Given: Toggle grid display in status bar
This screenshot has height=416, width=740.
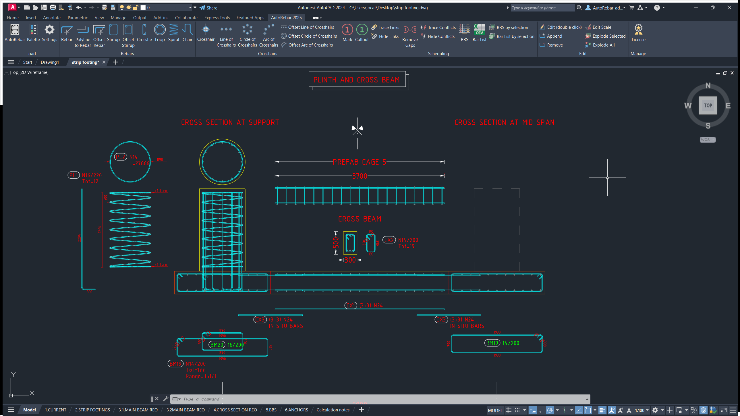Looking at the screenshot, I should click(x=509, y=410).
